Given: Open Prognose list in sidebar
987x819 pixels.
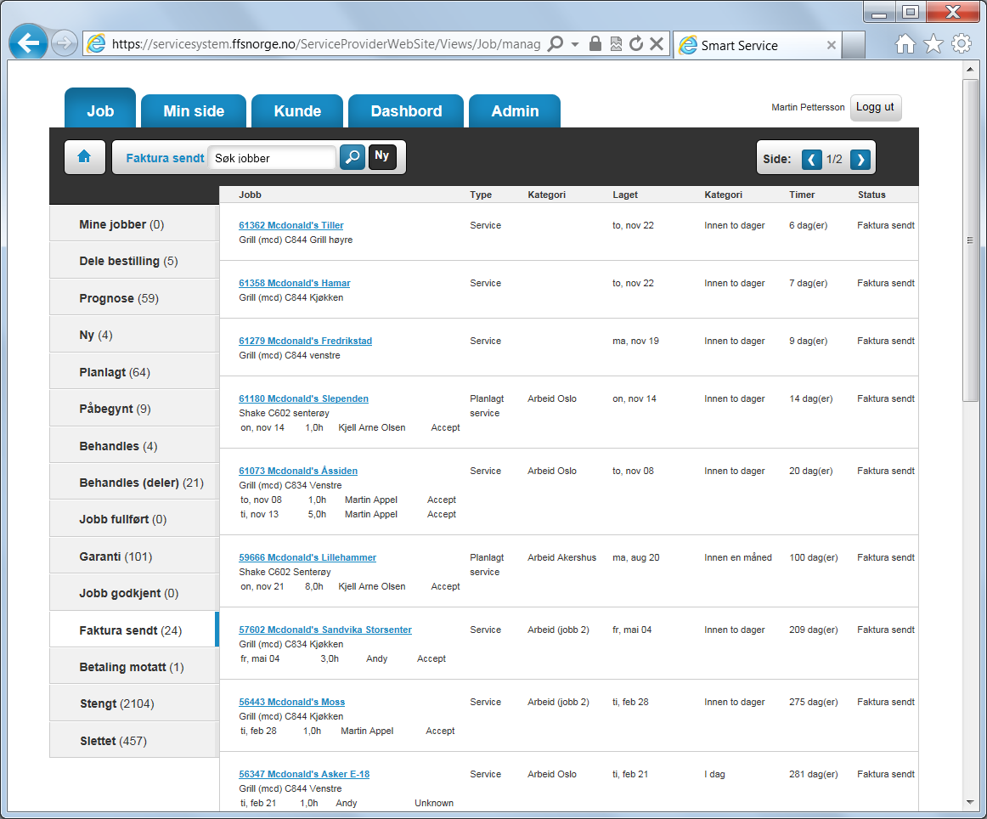Looking at the screenshot, I should click(x=134, y=297).
